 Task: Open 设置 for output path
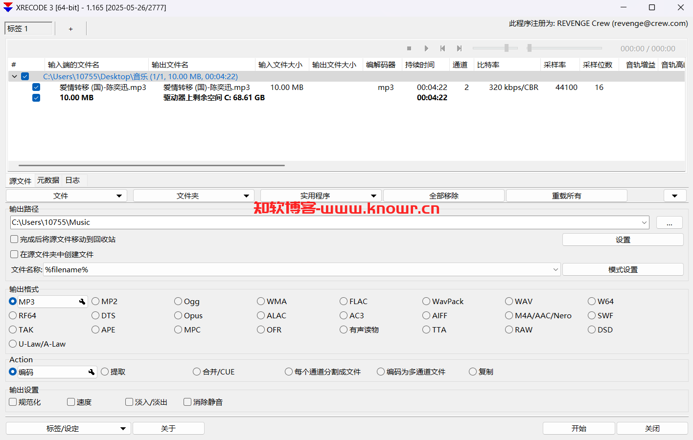pos(623,240)
